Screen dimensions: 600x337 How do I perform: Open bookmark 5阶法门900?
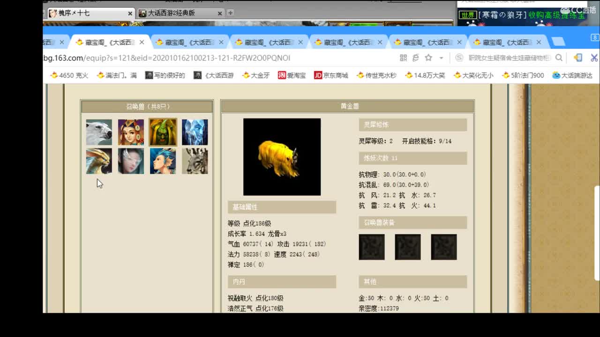523,75
